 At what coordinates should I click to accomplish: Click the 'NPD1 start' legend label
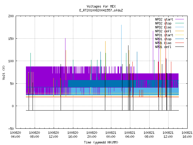pyautogui.click(x=164, y=35)
